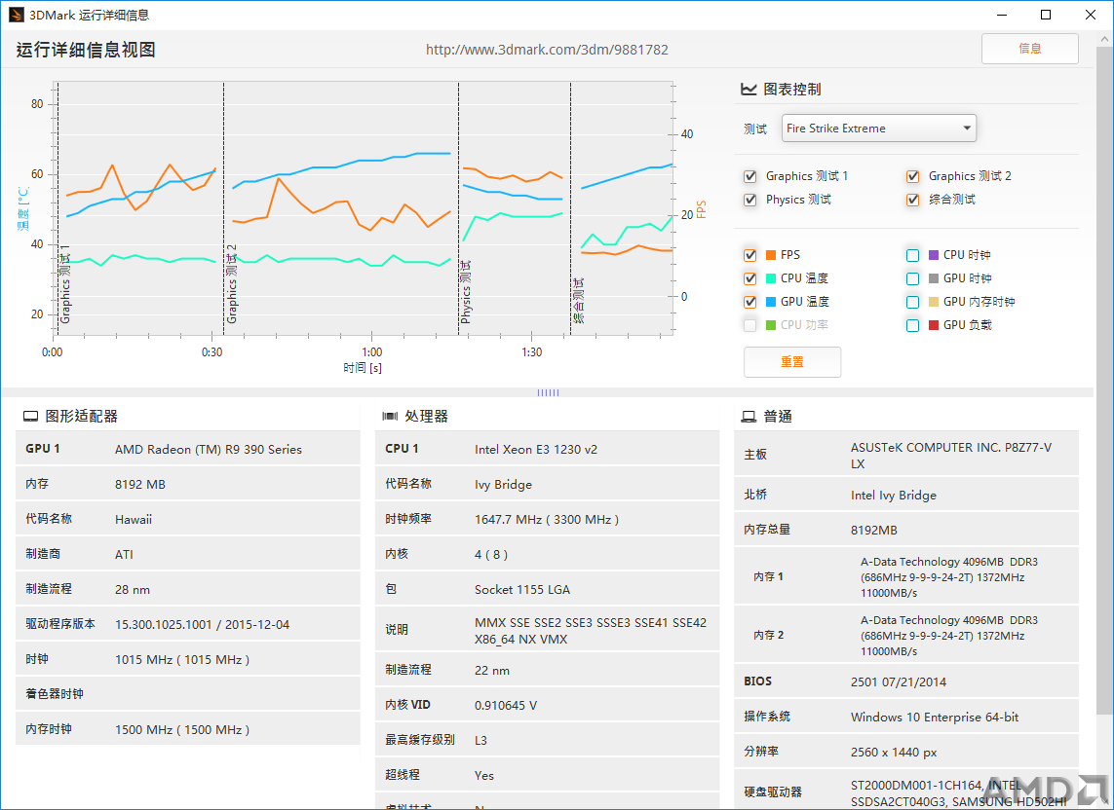
Task: Click the driver version 15.300.1025.1001 value
Action: [203, 625]
